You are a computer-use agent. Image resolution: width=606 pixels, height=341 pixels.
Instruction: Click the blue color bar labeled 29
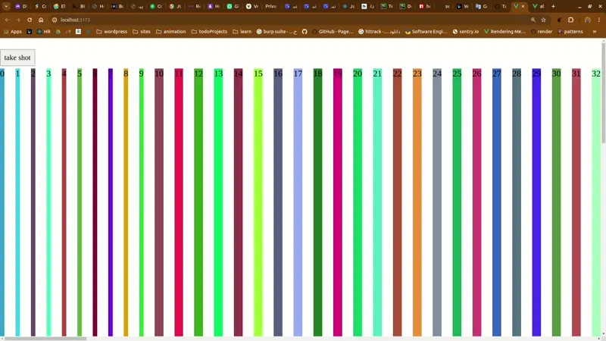pyautogui.click(x=536, y=202)
